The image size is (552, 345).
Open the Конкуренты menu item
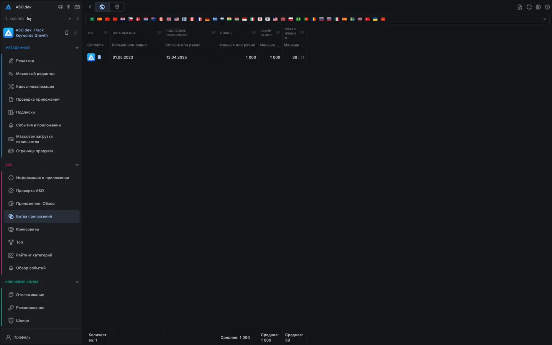point(28,229)
